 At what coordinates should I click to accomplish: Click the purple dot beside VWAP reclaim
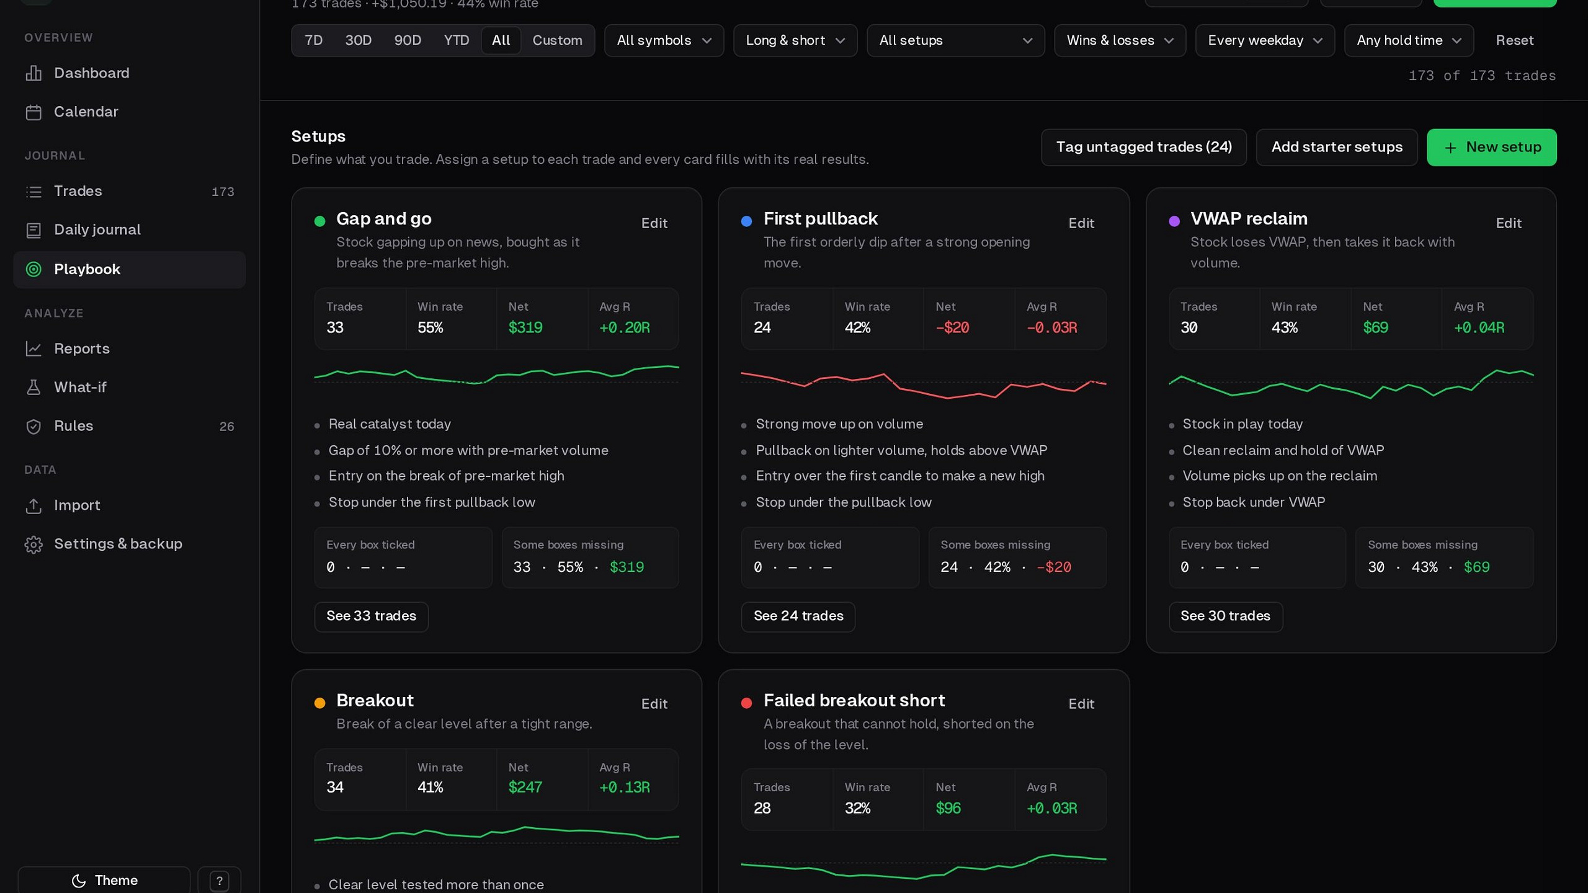[x=1174, y=221]
